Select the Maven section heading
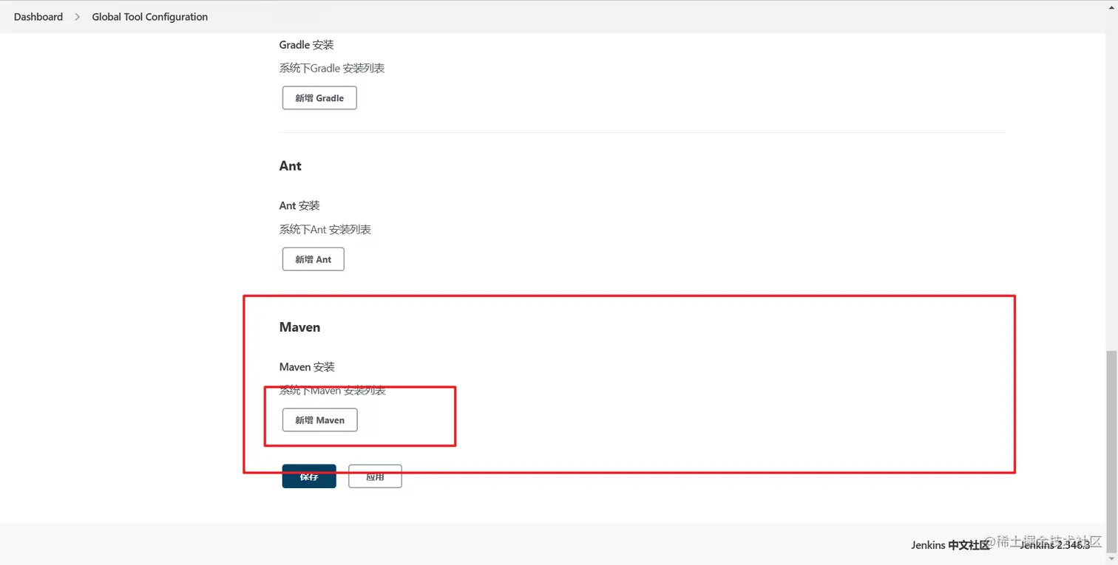The width and height of the screenshot is (1118, 565). [x=299, y=327]
